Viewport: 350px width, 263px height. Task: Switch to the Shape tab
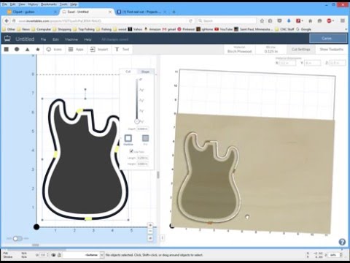point(145,72)
